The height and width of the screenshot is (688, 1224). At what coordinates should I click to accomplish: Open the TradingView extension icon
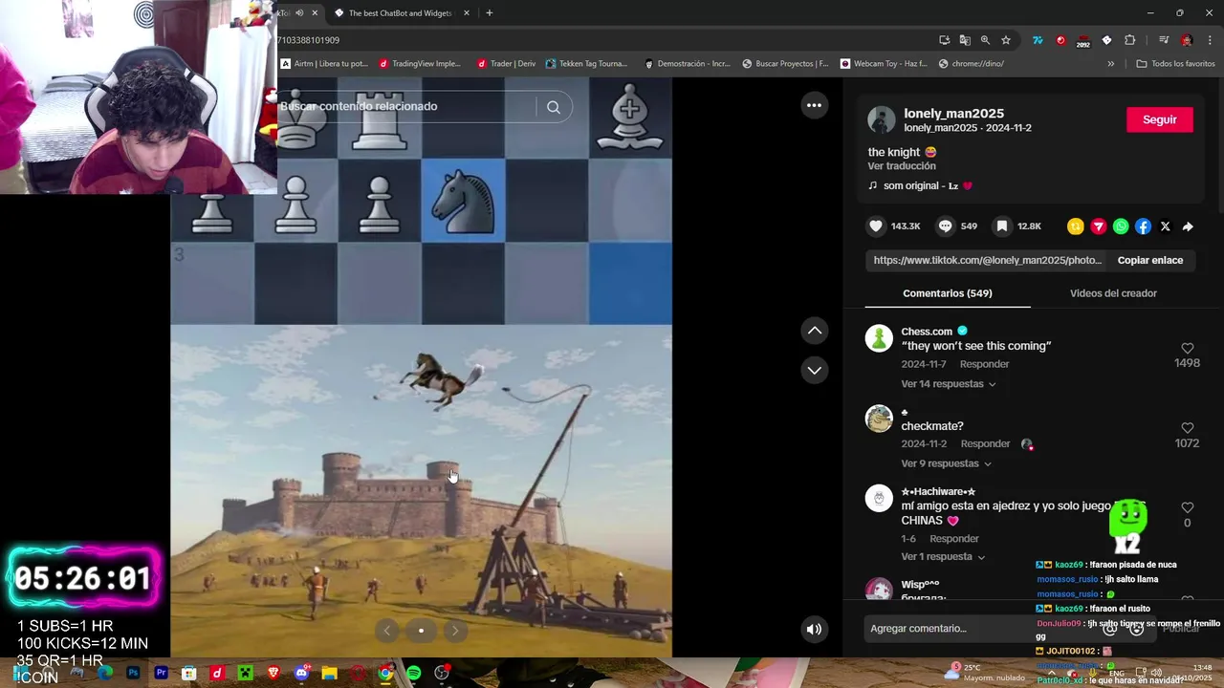pyautogui.click(x=1038, y=40)
